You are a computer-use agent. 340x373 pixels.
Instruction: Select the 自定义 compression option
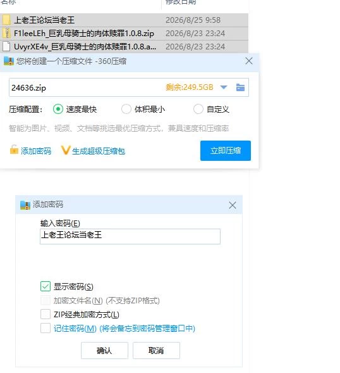click(x=198, y=109)
